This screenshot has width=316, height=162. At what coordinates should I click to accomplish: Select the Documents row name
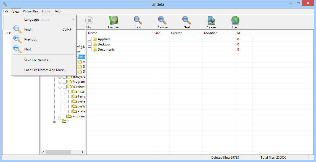pyautogui.click(x=106, y=49)
